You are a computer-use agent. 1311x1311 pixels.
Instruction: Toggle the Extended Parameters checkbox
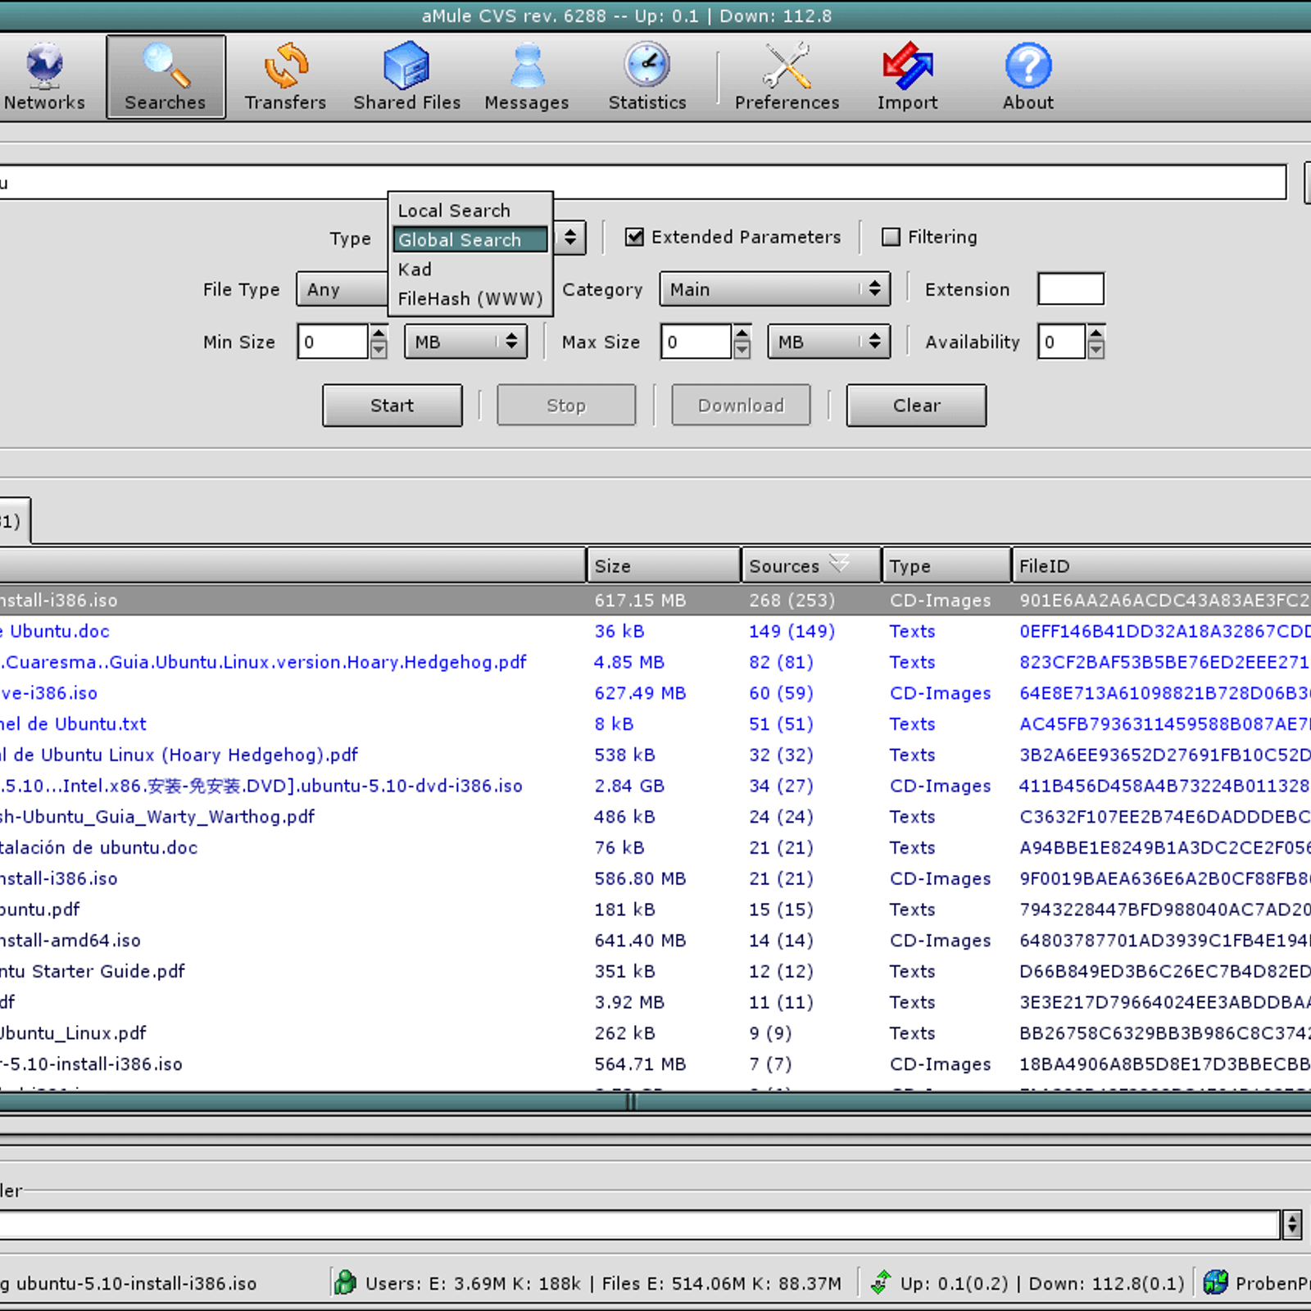(x=634, y=237)
